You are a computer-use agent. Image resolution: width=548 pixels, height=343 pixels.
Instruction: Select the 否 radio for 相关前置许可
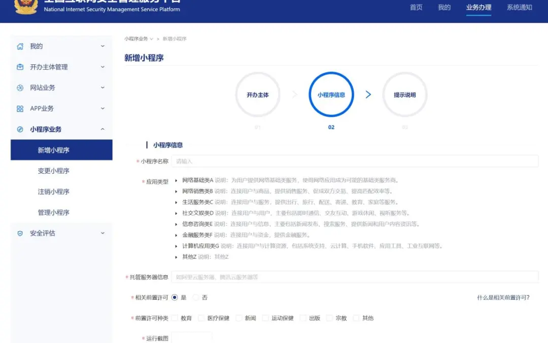196,297
